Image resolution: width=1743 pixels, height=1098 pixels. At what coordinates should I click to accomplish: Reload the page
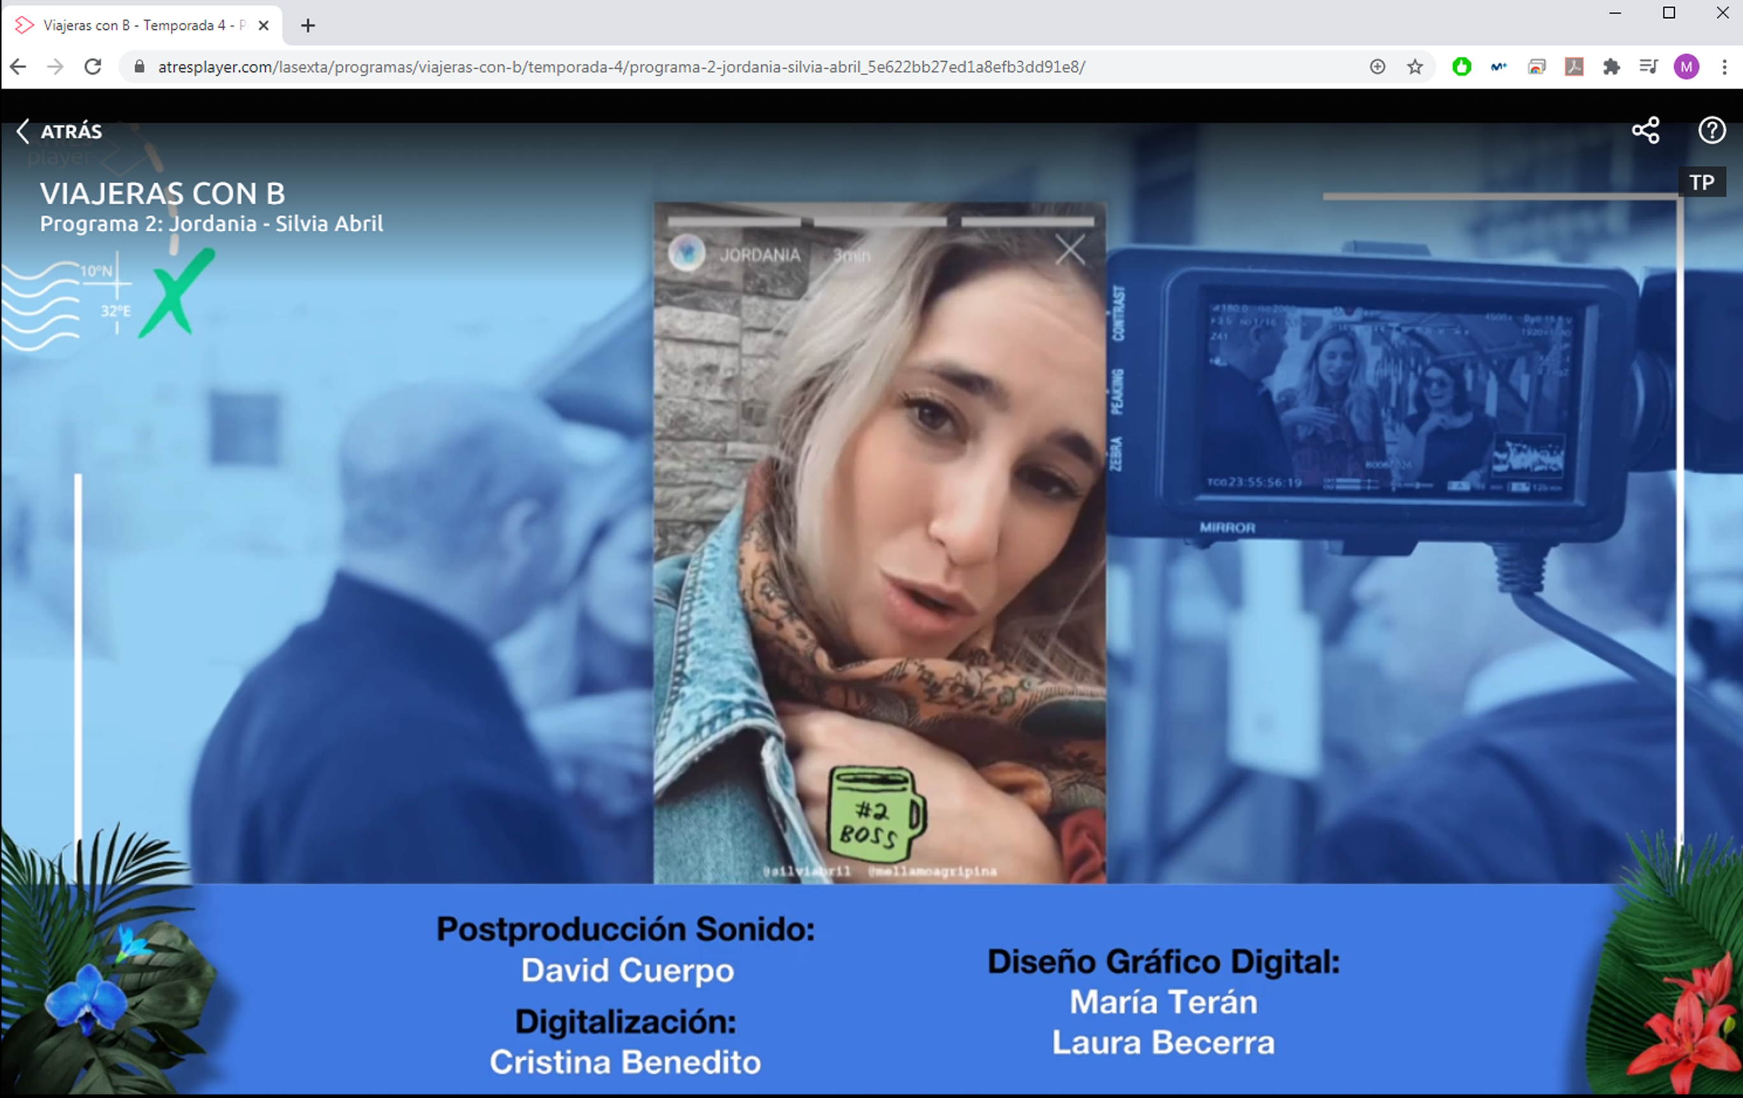point(92,68)
